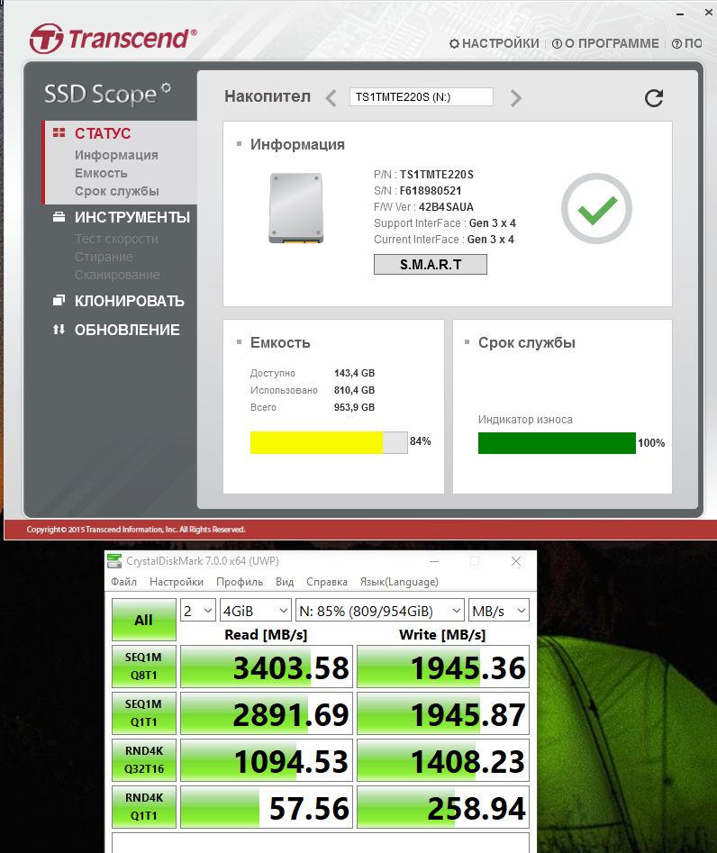Open the ИНСТРУМЕНТЫ section

pos(132,217)
